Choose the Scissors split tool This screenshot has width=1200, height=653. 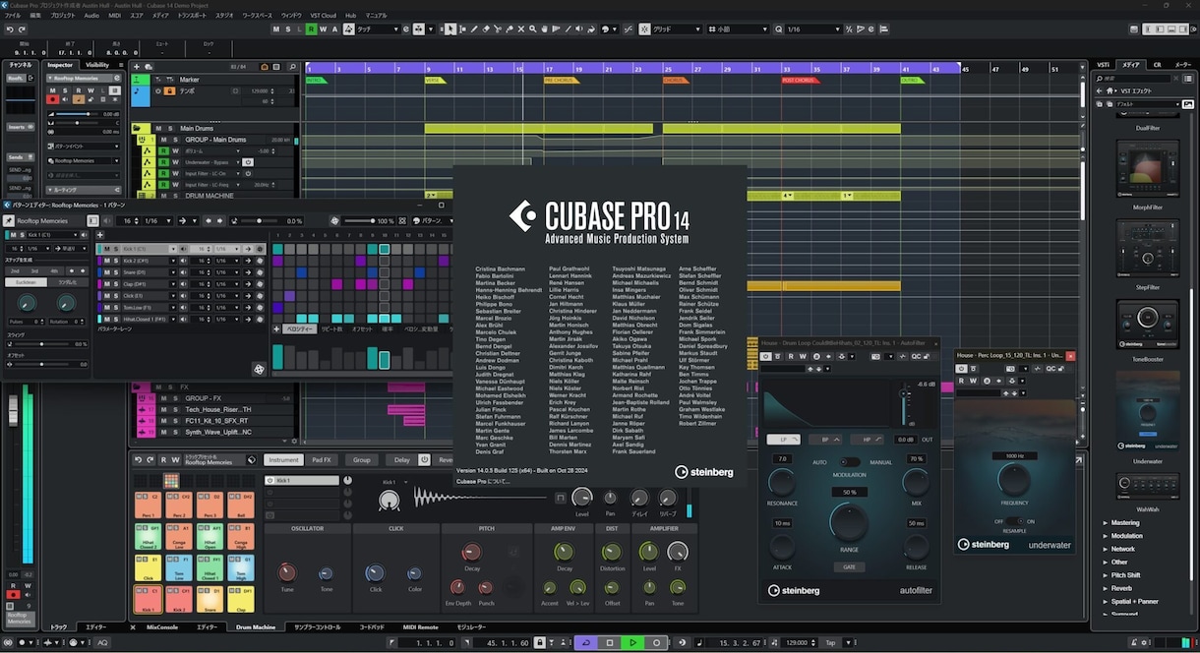[497, 30]
